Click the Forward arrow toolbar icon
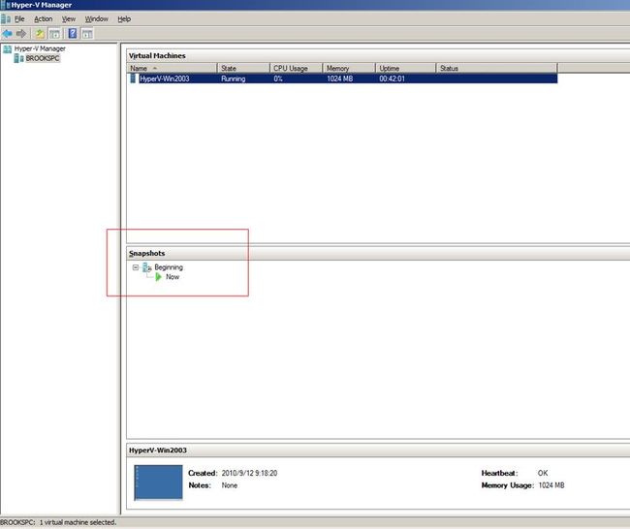Image resolution: width=630 pixels, height=529 pixels. [21, 34]
